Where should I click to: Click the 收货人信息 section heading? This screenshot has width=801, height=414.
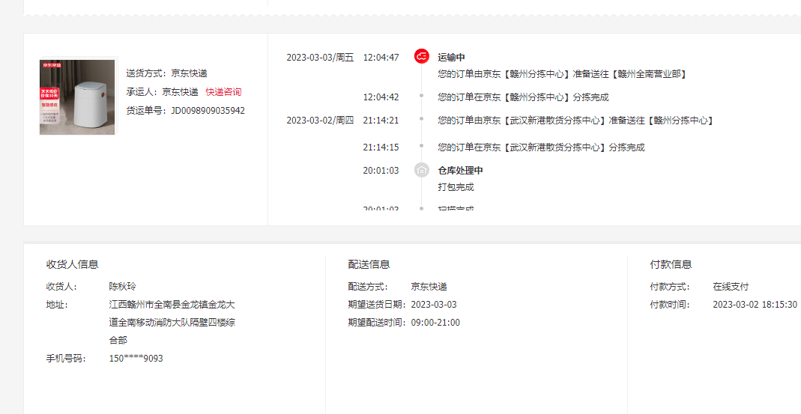tap(72, 264)
